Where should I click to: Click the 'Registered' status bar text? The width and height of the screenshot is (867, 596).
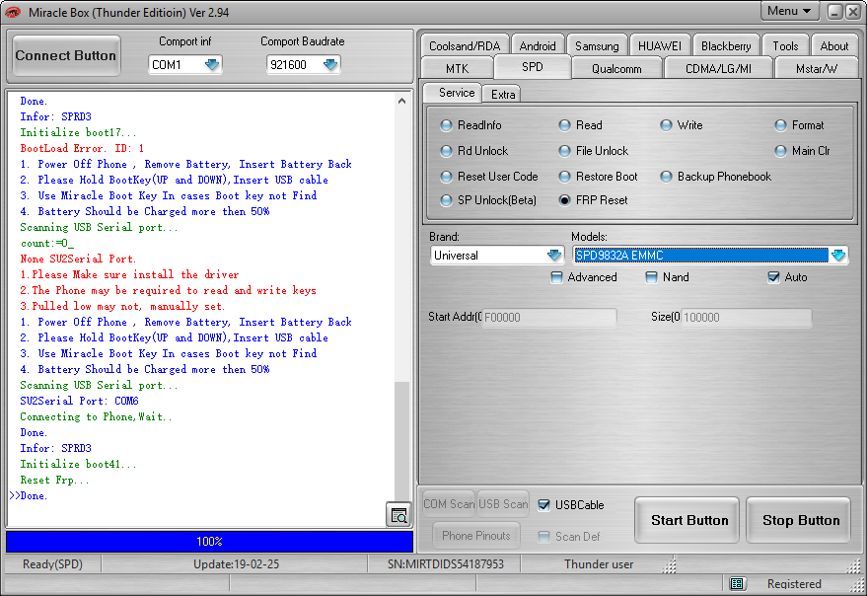click(x=794, y=584)
